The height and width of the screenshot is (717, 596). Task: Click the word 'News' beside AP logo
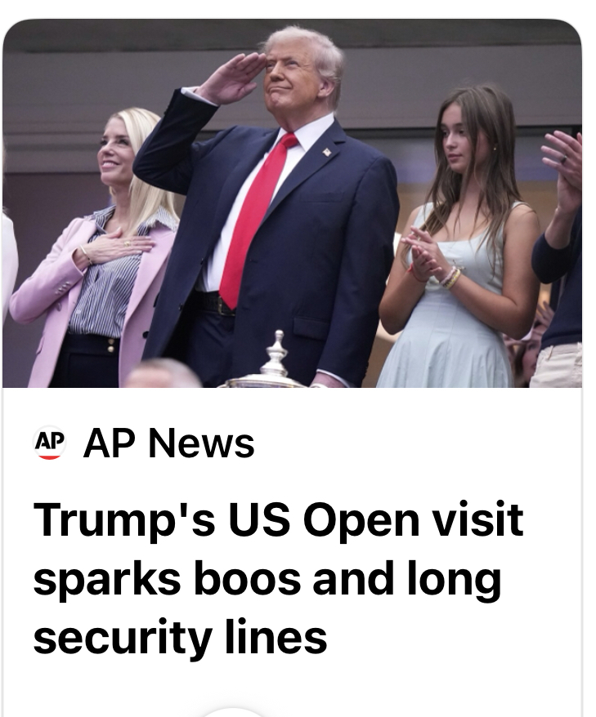pos(201,443)
